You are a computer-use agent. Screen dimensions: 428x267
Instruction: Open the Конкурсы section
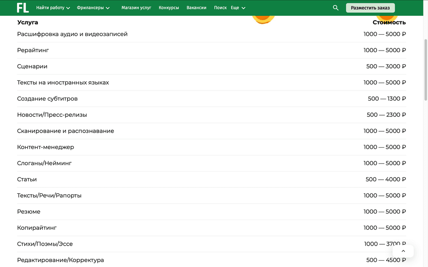(x=169, y=8)
